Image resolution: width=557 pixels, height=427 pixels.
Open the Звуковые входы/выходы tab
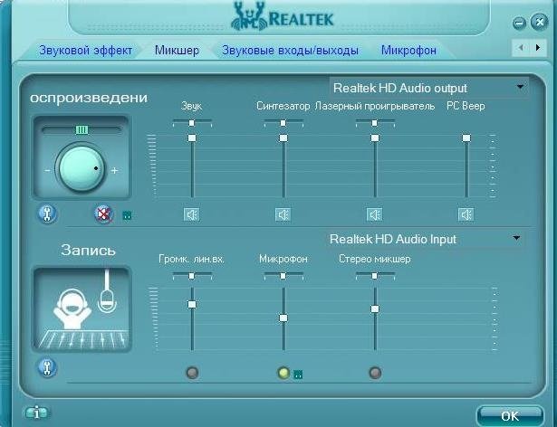click(290, 50)
